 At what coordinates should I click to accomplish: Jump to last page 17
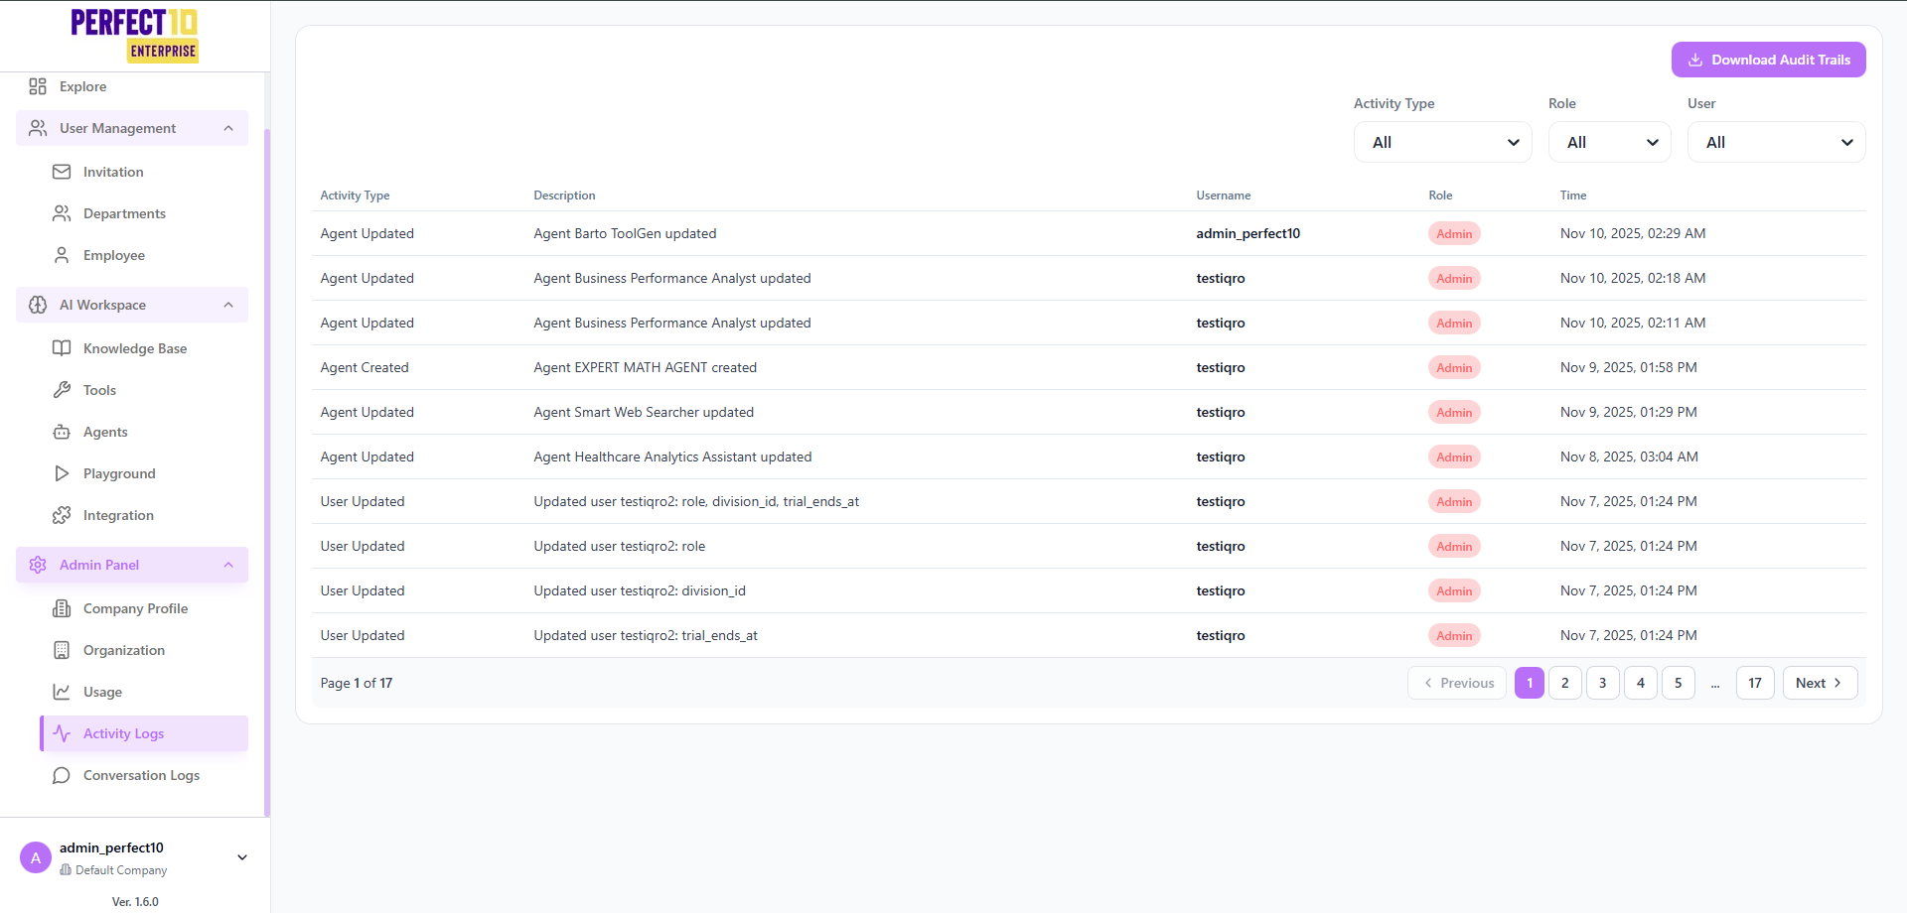pyautogui.click(x=1755, y=683)
